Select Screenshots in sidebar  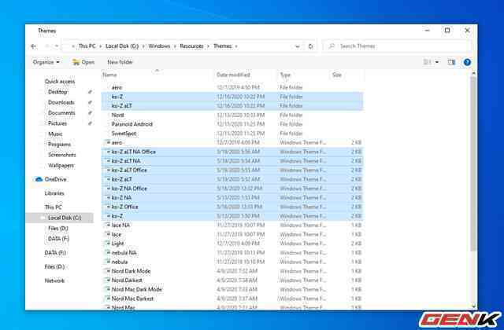pyautogui.click(x=62, y=155)
